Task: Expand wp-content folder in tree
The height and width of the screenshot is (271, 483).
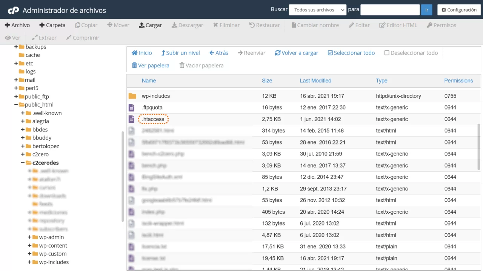Action: (x=29, y=246)
